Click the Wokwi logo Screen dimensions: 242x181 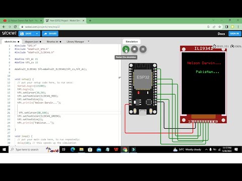(x=9, y=33)
